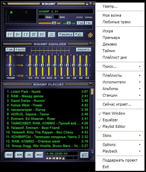Stop playback with the main Stop button

tap(34, 34)
